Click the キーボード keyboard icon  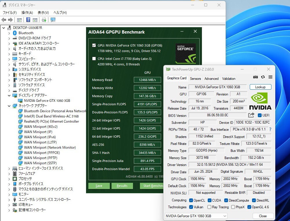click(x=15, y=54)
